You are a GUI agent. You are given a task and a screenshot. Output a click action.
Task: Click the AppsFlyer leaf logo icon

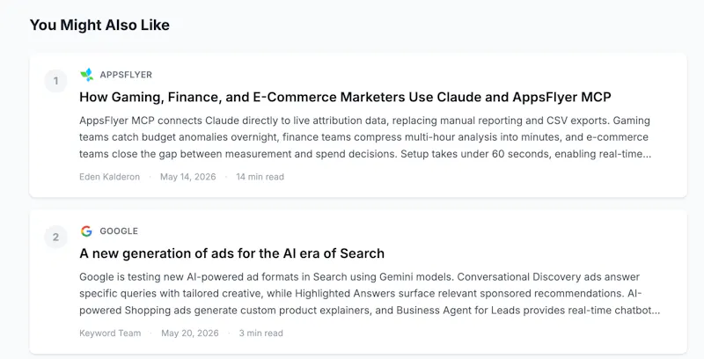click(86, 75)
